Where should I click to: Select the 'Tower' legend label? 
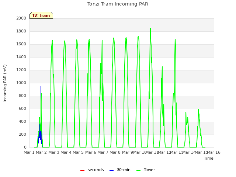tap(149, 170)
